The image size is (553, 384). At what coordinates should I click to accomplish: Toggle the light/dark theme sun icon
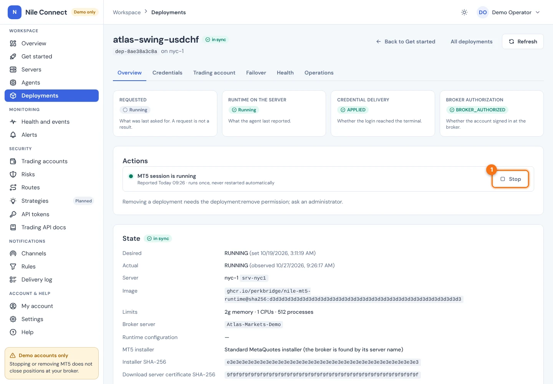point(464,12)
